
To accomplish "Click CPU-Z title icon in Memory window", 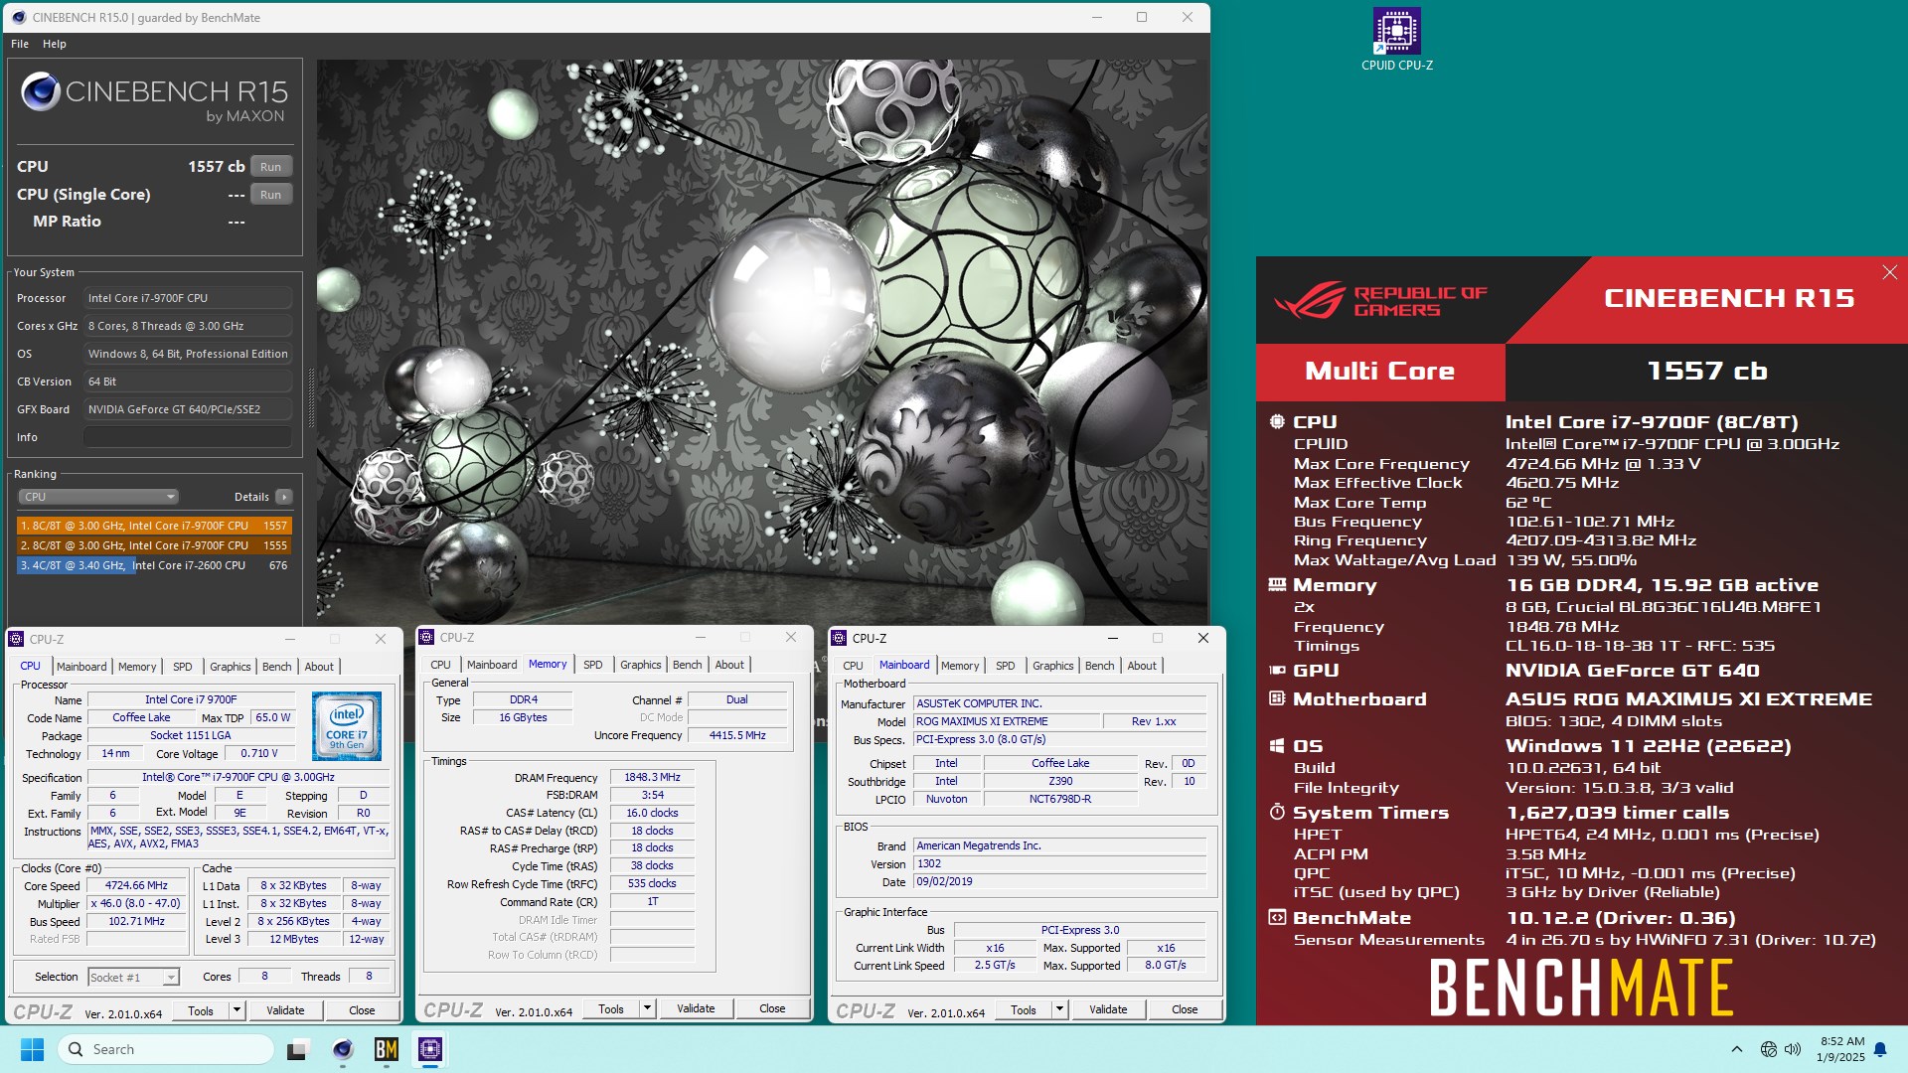I will pos(427,637).
